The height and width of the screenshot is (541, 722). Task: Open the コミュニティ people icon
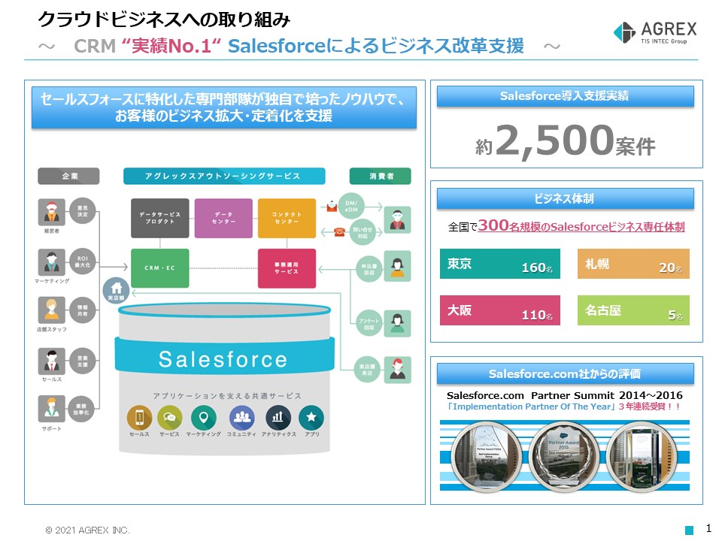point(241,417)
